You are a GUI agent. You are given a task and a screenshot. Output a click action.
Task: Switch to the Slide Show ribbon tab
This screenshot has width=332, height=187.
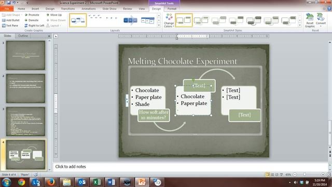click(109, 9)
